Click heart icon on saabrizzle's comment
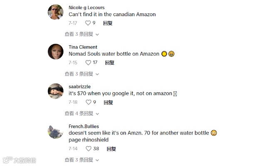Screen dimensions: 271x166 [x=88, y=102]
